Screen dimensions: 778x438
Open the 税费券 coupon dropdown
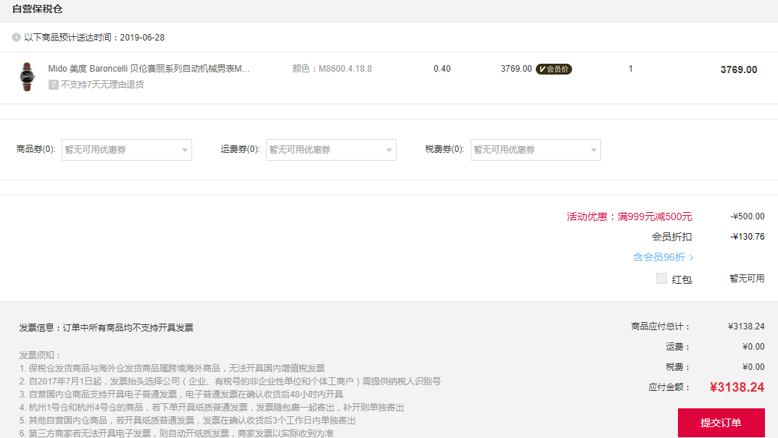point(535,150)
